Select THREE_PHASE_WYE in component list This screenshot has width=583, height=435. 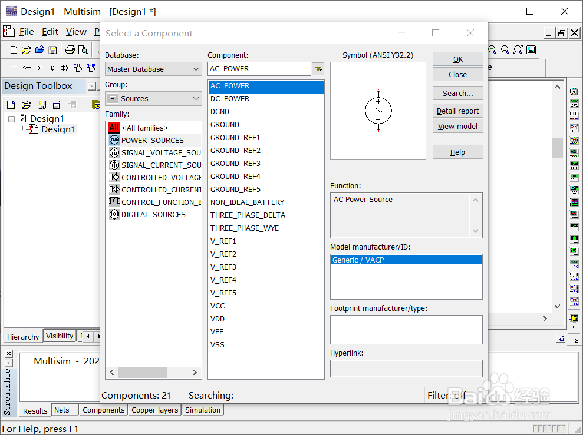[266, 228]
